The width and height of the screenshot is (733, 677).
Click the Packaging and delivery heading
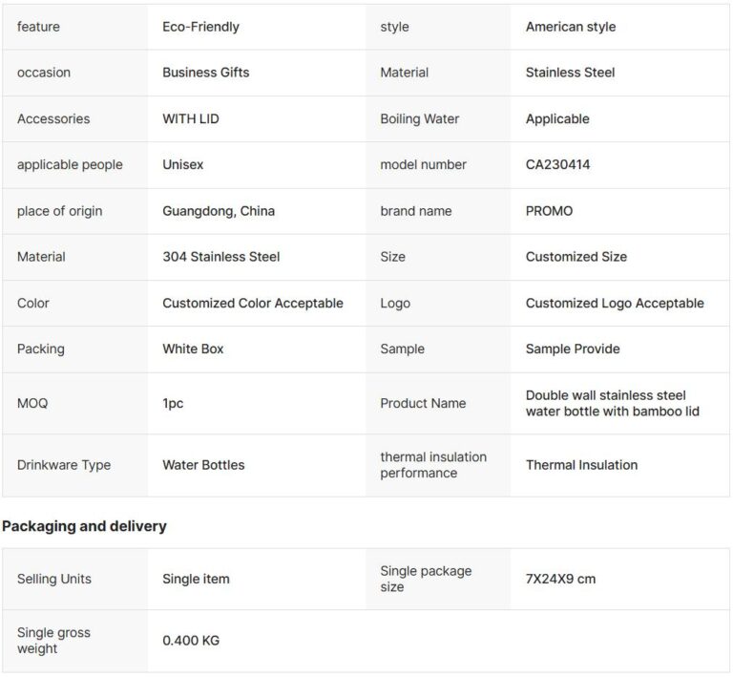(84, 526)
